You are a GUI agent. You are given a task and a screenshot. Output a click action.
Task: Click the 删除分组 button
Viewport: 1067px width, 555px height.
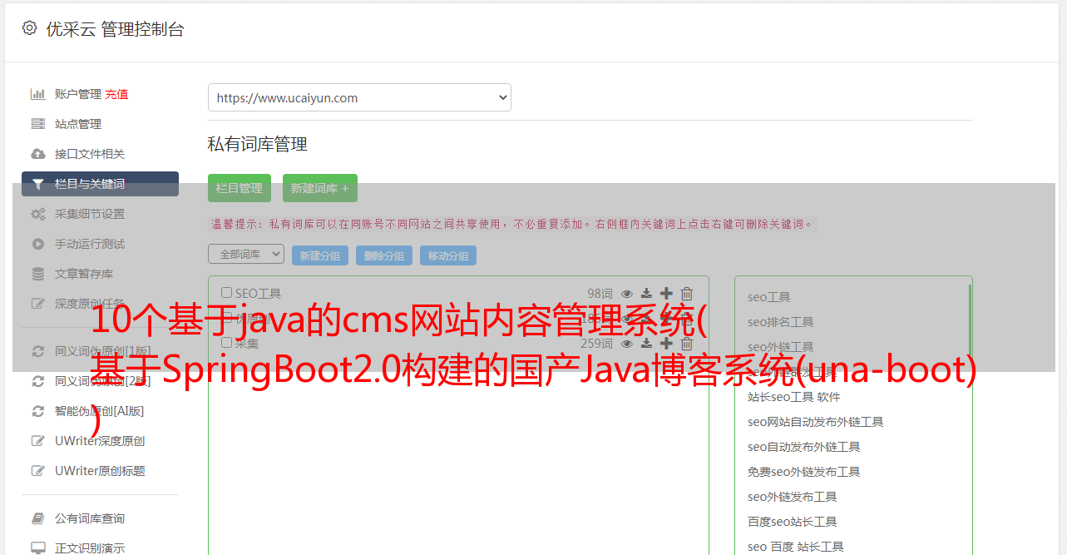click(x=384, y=255)
